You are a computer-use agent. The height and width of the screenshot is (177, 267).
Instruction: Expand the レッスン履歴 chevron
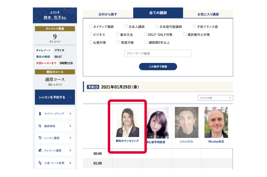70,138
